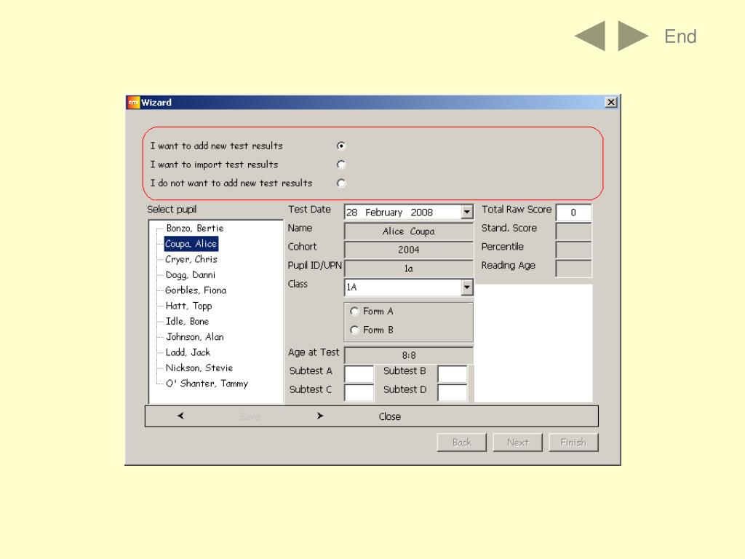Click the End link

click(680, 36)
